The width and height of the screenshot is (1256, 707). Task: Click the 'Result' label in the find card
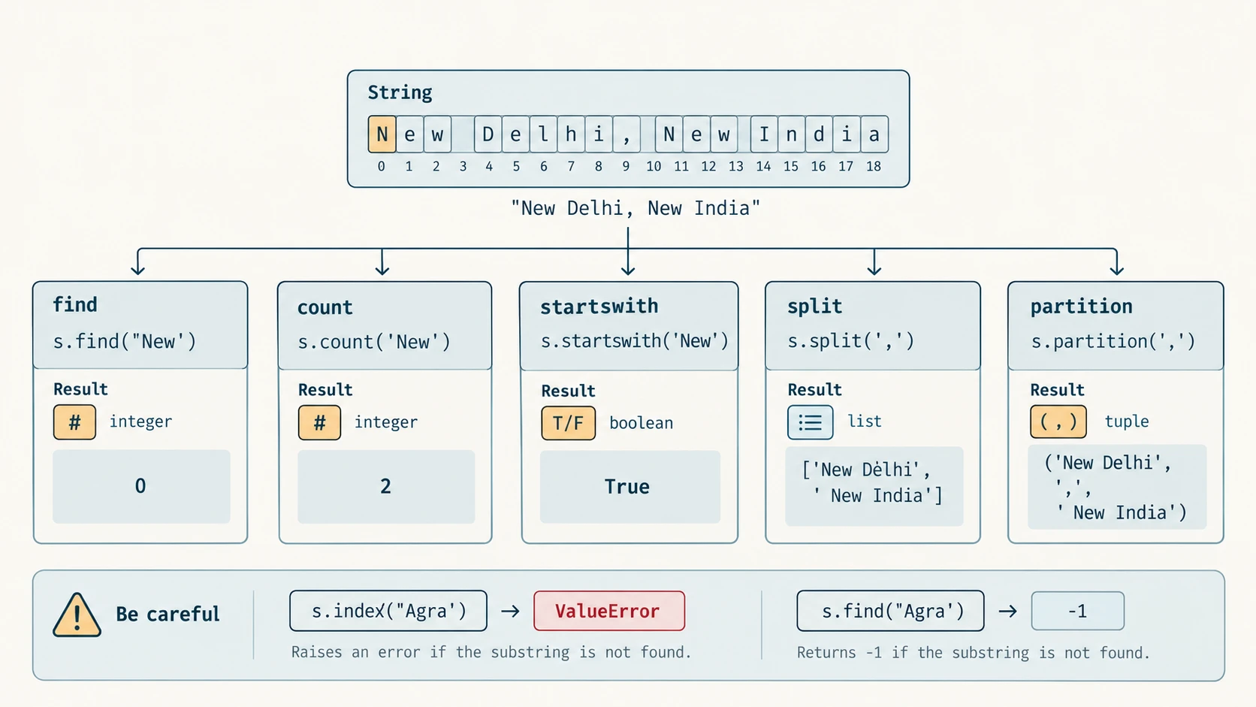[80, 389]
